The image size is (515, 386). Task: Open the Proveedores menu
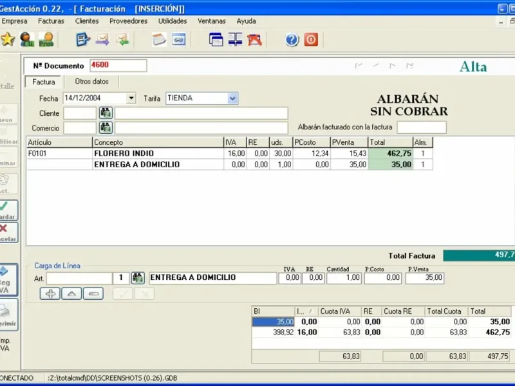tap(128, 21)
